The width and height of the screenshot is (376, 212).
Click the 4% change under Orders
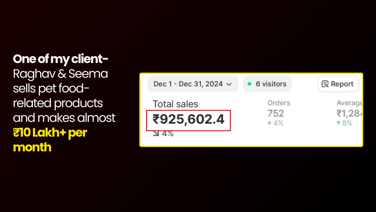coord(278,123)
